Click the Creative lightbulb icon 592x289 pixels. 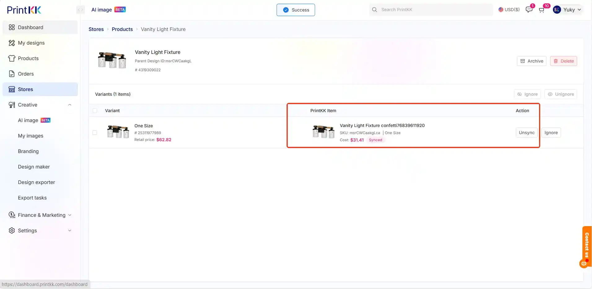tap(12, 105)
